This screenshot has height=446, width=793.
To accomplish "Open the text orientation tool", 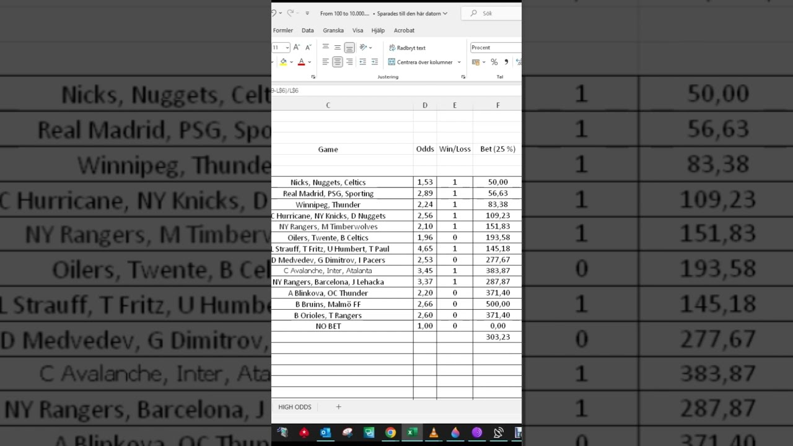I will tap(363, 47).
